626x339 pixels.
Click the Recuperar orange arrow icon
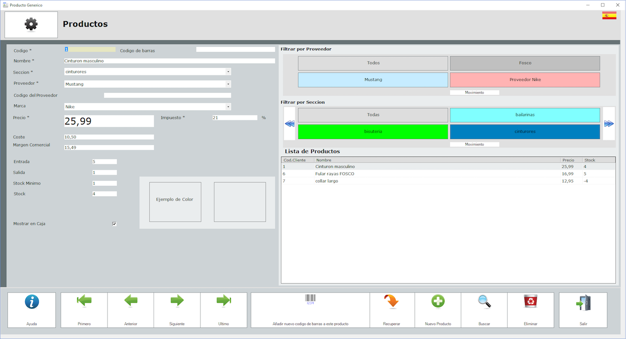click(x=392, y=302)
